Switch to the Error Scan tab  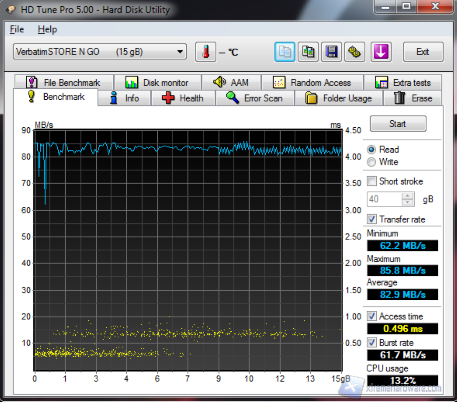click(254, 98)
